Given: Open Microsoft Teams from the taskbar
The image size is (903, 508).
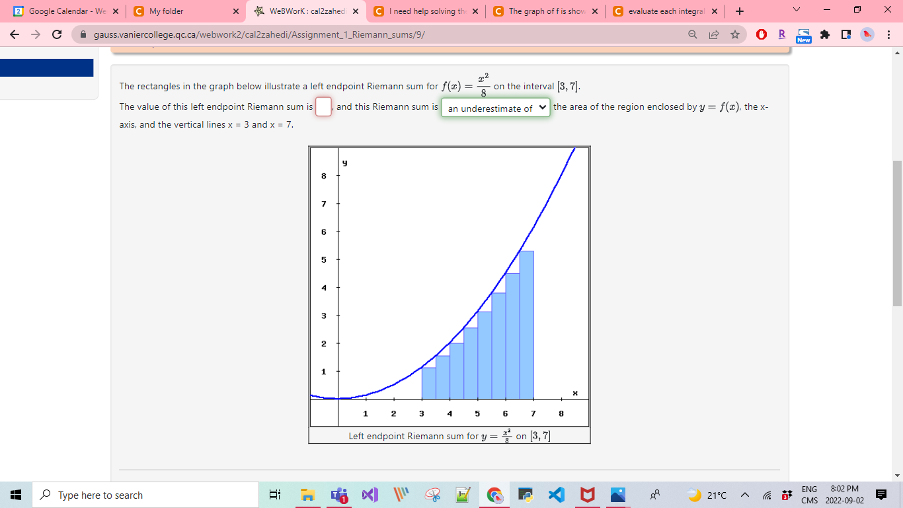Looking at the screenshot, I should click(338, 495).
